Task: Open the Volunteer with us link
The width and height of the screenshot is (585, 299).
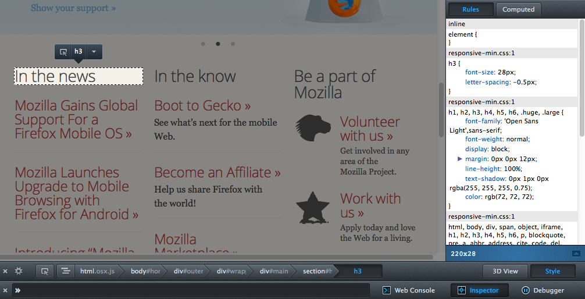Action: pyautogui.click(x=370, y=129)
